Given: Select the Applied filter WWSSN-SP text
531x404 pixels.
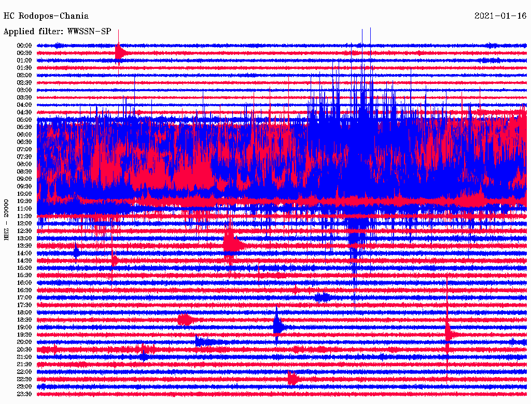Looking at the screenshot, I should coord(57,32).
